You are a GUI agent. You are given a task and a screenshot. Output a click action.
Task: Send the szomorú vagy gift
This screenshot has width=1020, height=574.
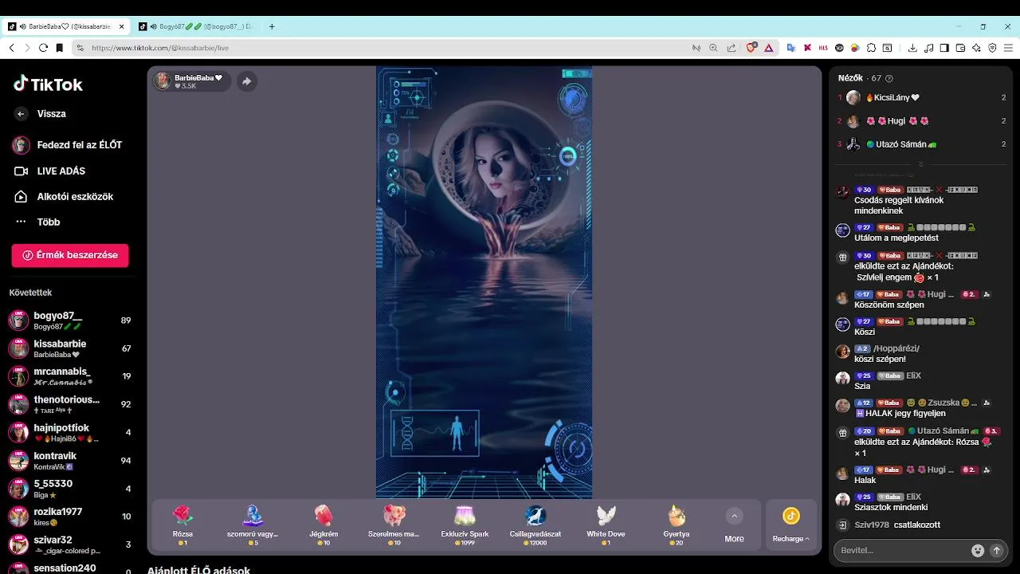pyautogui.click(x=253, y=525)
